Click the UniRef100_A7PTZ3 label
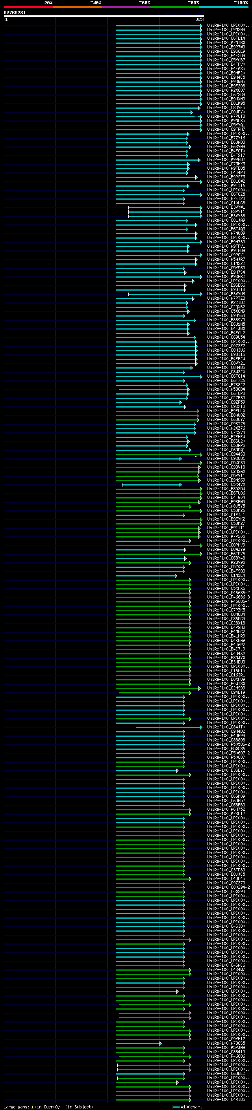Image resolution: width=252 pixels, height=1110 pixels. coord(226,298)
